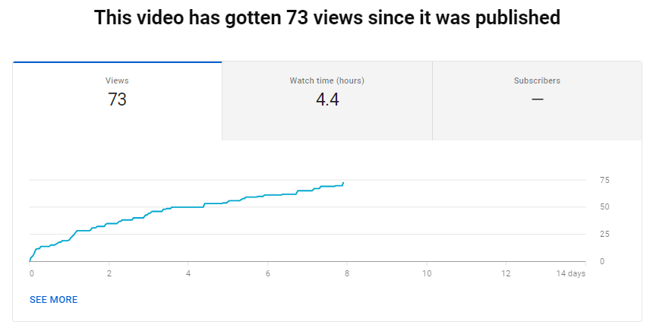Click the day 8 x-axis label
650x331 pixels.
tap(347, 273)
